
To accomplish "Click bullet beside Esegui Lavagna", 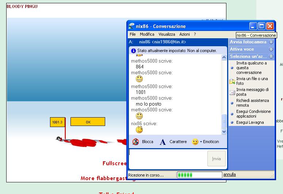I will 232,122.
